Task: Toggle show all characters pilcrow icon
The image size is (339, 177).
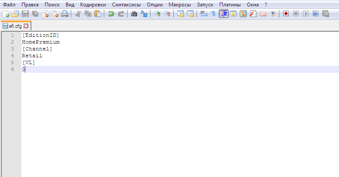Action: click(x=213, y=14)
